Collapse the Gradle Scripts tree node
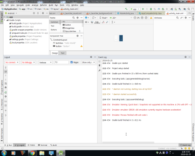The image size is (195, 156). (5, 20)
